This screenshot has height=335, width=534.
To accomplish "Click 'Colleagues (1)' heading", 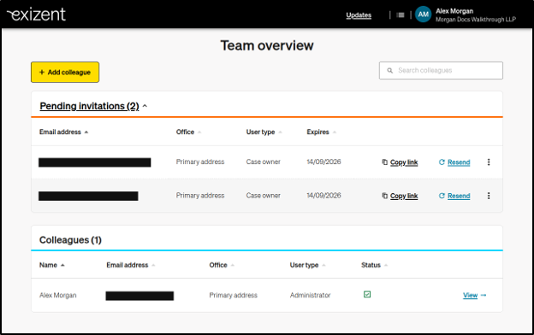I will tap(70, 240).
